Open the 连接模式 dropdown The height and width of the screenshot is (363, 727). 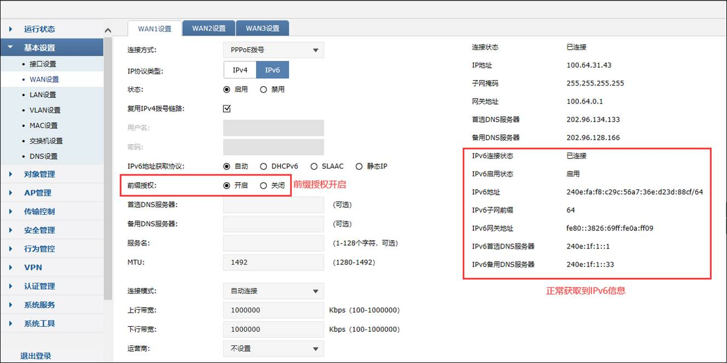[273, 291]
